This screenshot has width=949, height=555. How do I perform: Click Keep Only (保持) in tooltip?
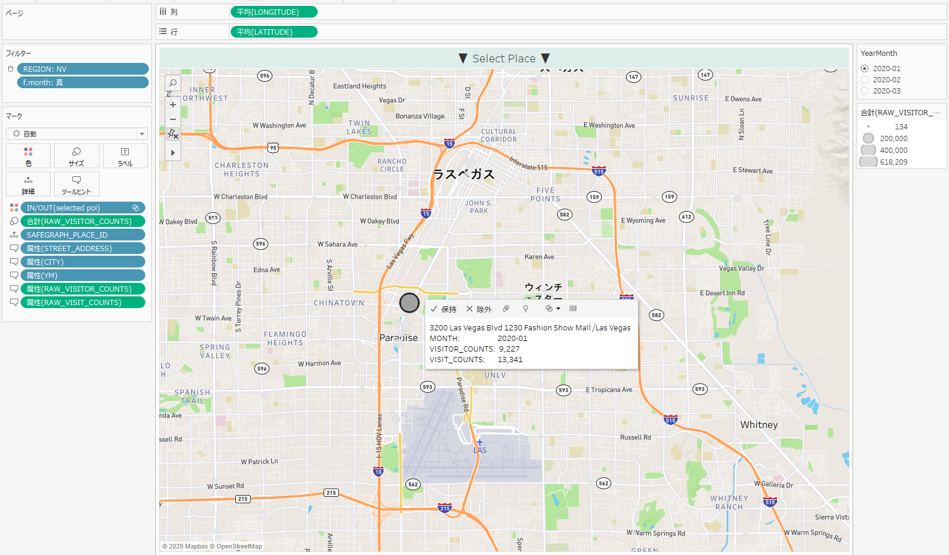click(x=444, y=309)
